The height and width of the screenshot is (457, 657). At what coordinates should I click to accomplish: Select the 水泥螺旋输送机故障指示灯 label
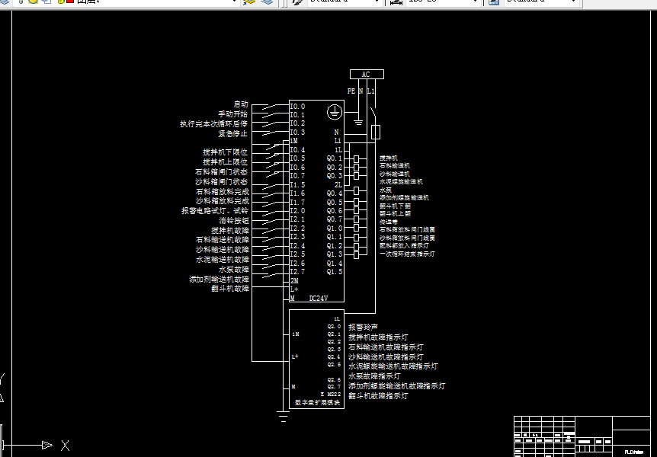point(393,366)
